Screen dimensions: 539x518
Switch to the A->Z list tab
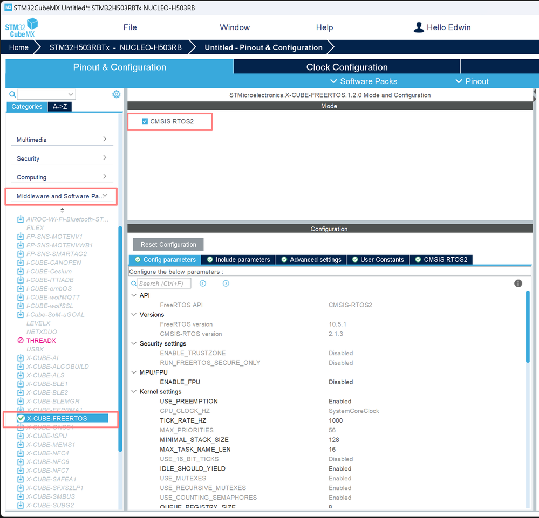60,107
